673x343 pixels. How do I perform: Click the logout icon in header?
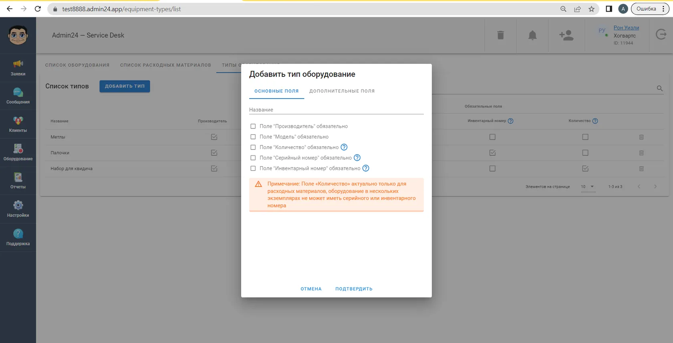point(661,35)
